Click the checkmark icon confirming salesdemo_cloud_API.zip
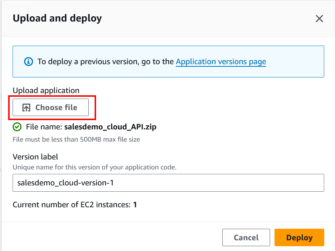The width and height of the screenshot is (335, 251). click(17, 127)
